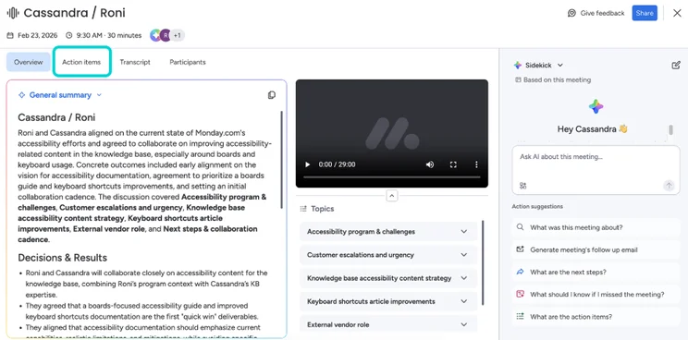Select What was this meeting about? suggestion

[x=596, y=227]
